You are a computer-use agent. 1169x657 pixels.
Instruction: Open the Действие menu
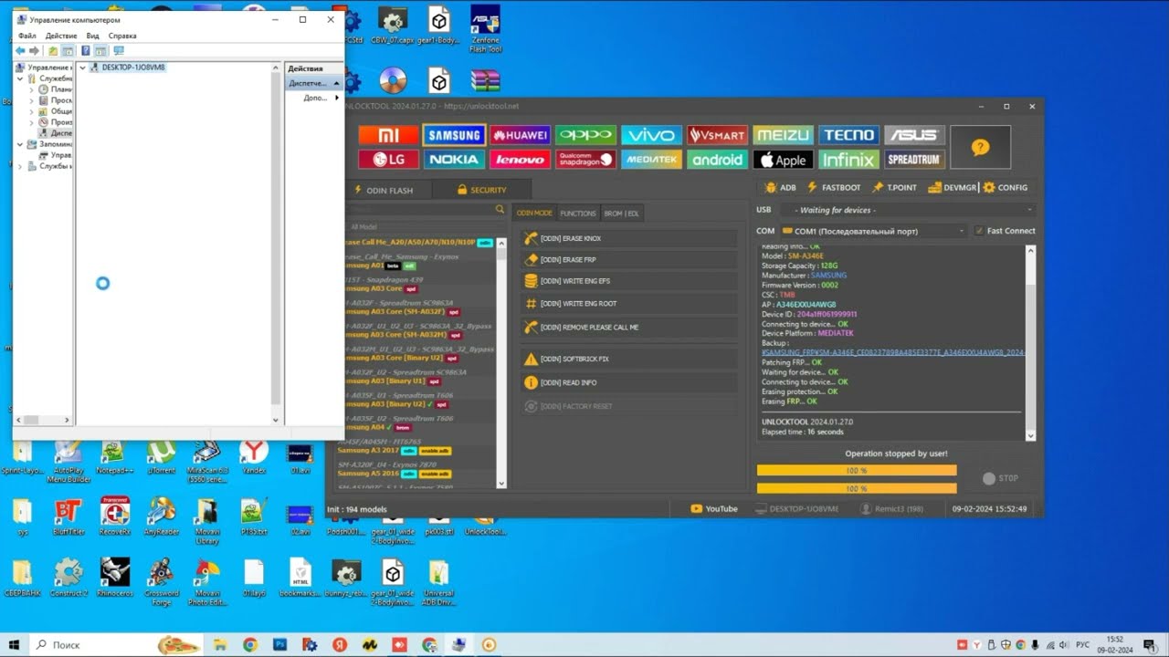point(61,36)
